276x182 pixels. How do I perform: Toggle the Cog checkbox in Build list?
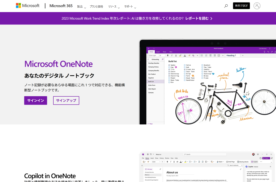169,67
